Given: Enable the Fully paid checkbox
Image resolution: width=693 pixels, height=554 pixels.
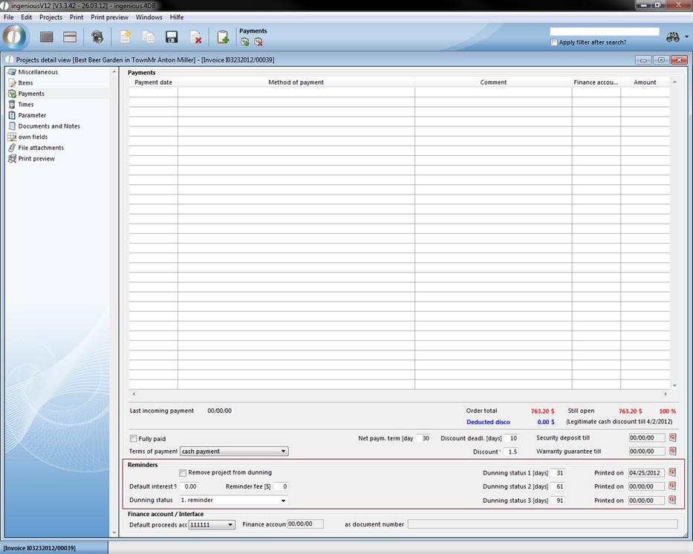Looking at the screenshot, I should 134,439.
